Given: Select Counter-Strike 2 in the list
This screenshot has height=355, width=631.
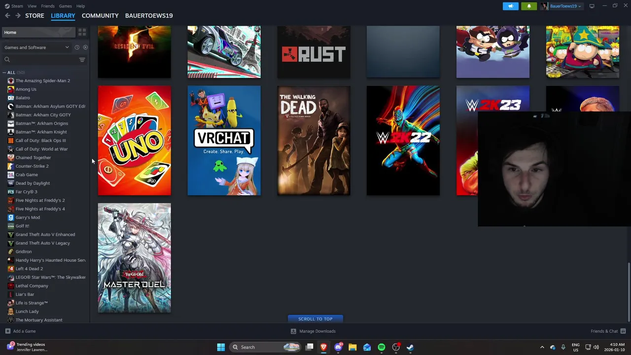Looking at the screenshot, I should click(x=32, y=166).
